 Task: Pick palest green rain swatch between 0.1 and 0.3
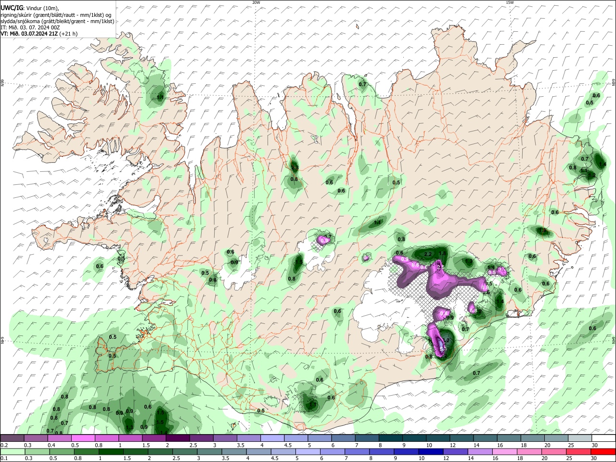point(12,451)
